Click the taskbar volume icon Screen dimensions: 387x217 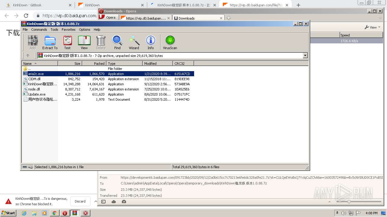[x=344, y=213]
